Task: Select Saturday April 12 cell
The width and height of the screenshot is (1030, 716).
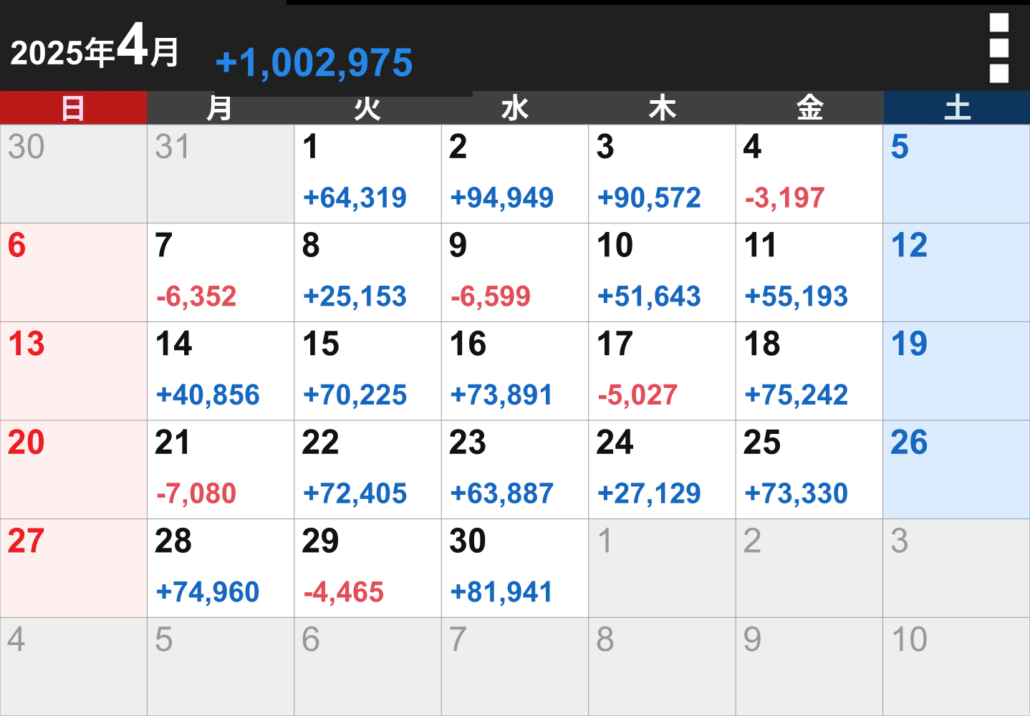Action: 957,273
